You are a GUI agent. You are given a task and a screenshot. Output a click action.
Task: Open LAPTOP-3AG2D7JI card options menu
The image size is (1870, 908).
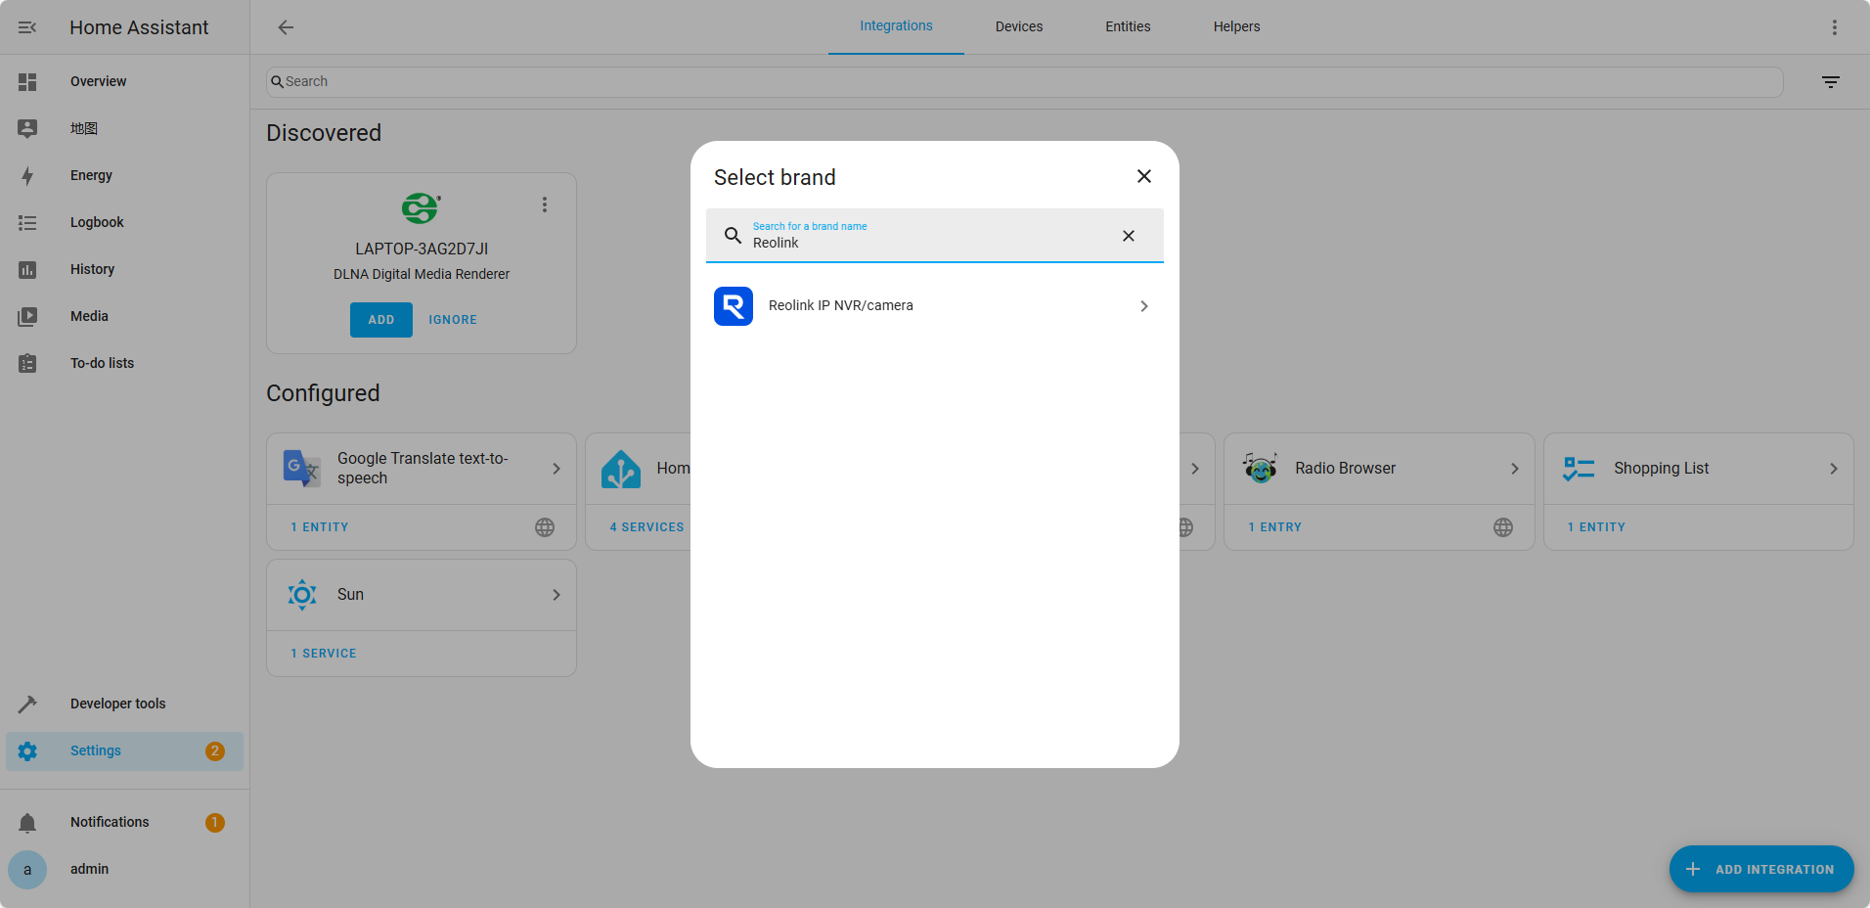coord(545,204)
